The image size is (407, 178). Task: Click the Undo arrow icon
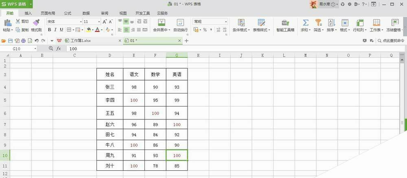click(37, 41)
